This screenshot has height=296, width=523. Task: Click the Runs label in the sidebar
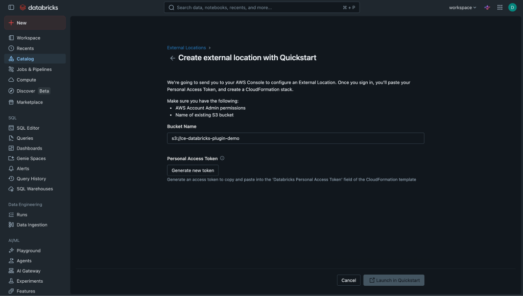click(x=22, y=215)
